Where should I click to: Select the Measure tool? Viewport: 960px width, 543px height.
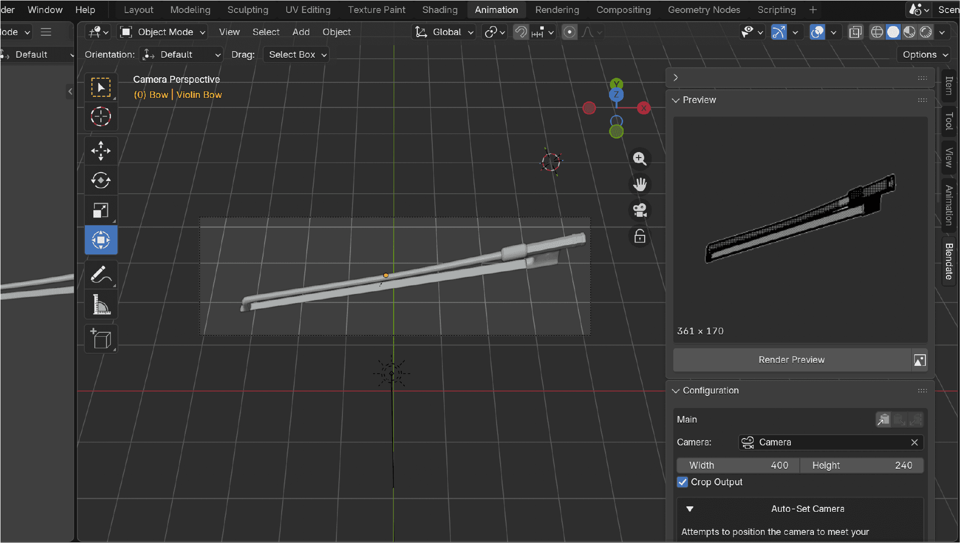pyautogui.click(x=101, y=305)
